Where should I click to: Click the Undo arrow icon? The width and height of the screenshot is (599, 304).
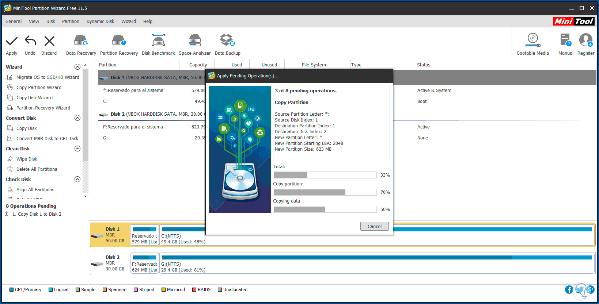pyautogui.click(x=30, y=41)
